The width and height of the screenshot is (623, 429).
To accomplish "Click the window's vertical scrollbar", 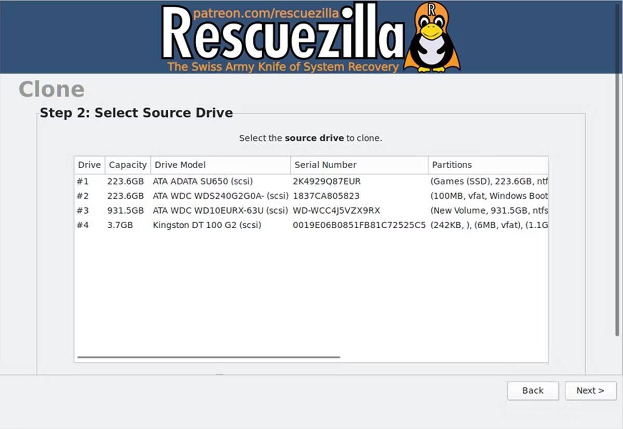I will pyautogui.click(x=617, y=207).
